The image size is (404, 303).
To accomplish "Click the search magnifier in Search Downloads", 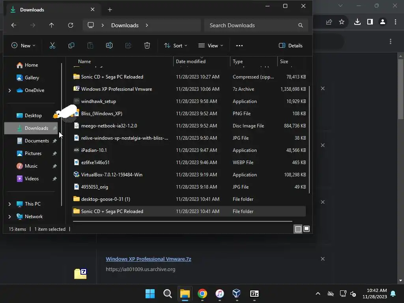I will point(300,25).
